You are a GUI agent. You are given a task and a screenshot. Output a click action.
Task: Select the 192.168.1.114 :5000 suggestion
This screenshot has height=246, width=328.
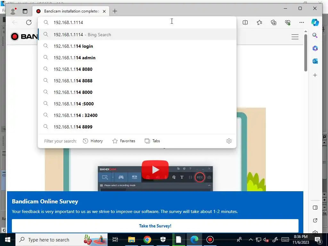[137, 104]
